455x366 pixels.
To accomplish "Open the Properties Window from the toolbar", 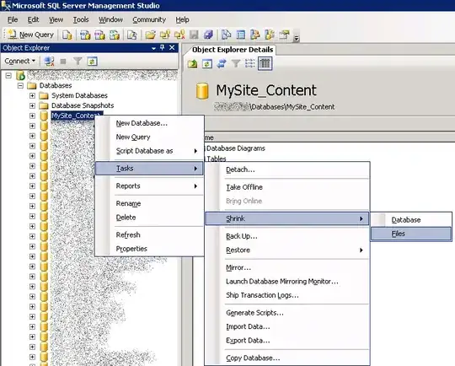I will [285, 35].
